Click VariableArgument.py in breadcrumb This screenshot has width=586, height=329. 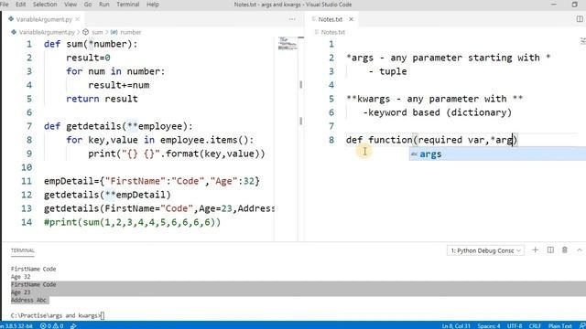click(x=47, y=32)
